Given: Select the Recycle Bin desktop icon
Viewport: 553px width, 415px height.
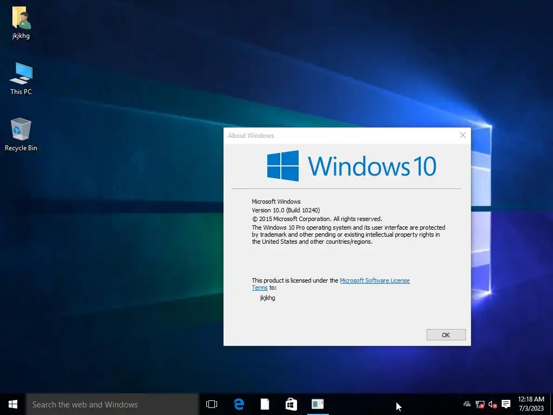Looking at the screenshot, I should point(21,135).
